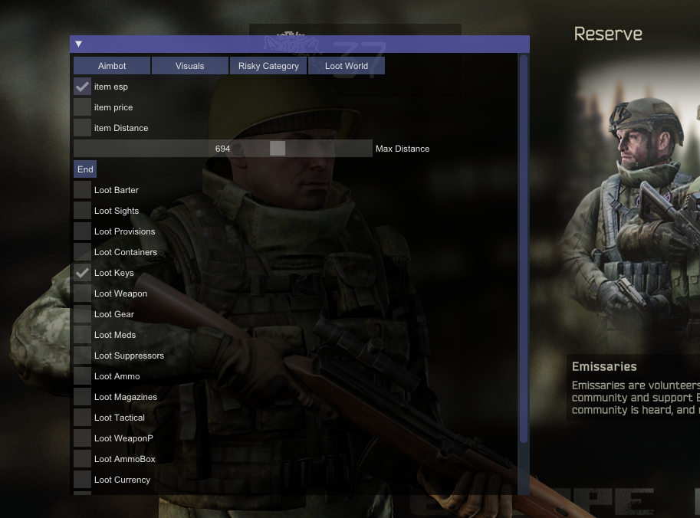This screenshot has height=518, width=700.
Task: Tick the item Distance checkbox
Action: (82, 128)
